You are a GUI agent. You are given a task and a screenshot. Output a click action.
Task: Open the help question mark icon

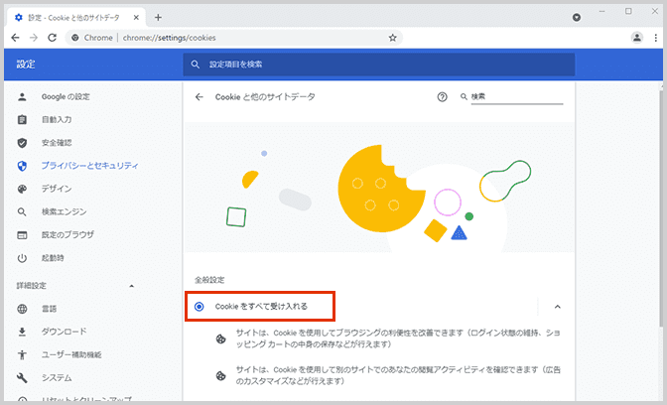click(442, 97)
